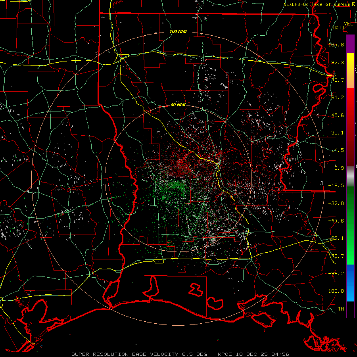Click the -32.0 velocity scale value
The image size is (357, 357).
(x=336, y=203)
